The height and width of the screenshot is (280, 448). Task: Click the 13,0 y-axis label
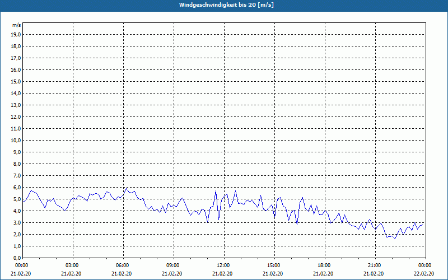pyautogui.click(x=16, y=105)
